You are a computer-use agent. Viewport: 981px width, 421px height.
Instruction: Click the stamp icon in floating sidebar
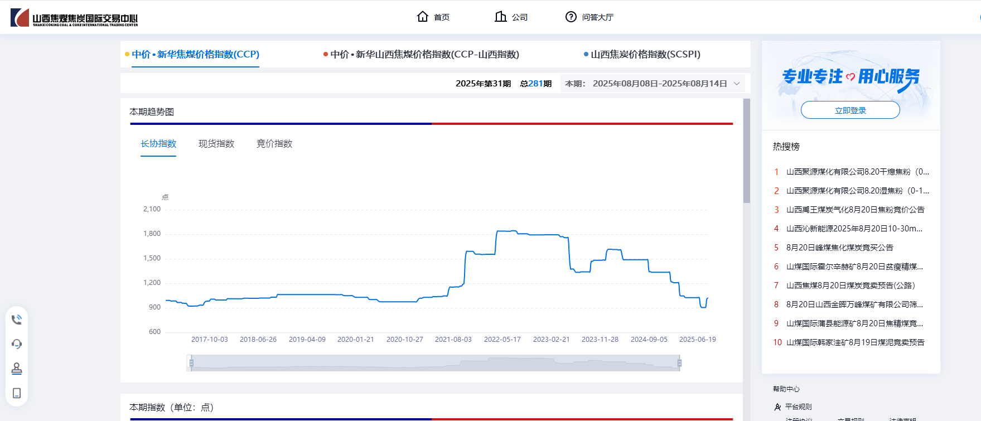click(x=17, y=369)
